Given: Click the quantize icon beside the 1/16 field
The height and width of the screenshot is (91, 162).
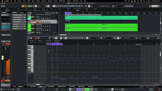Looking at the screenshot, I should pos(113,6).
